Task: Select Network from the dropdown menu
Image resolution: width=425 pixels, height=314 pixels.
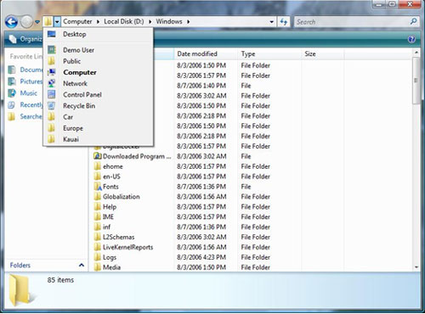Action: tap(98, 83)
